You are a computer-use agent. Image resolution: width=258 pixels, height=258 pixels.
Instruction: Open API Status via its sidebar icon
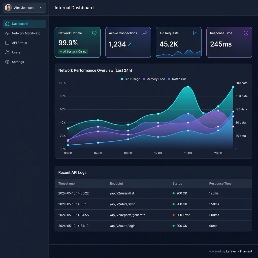[7, 43]
